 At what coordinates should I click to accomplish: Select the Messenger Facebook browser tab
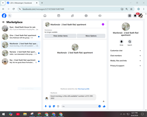(22, 3)
